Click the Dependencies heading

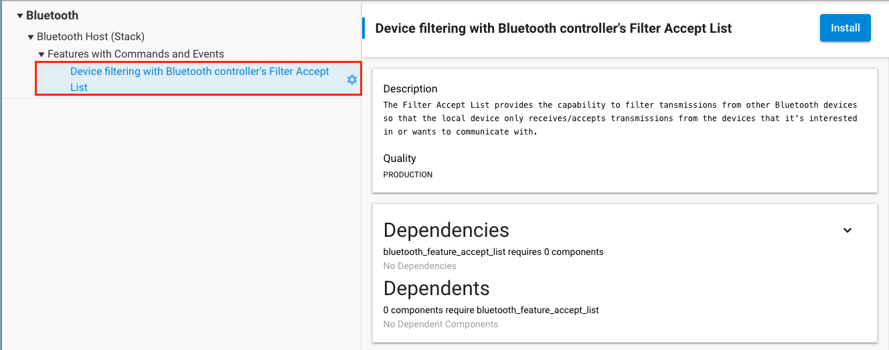[446, 230]
